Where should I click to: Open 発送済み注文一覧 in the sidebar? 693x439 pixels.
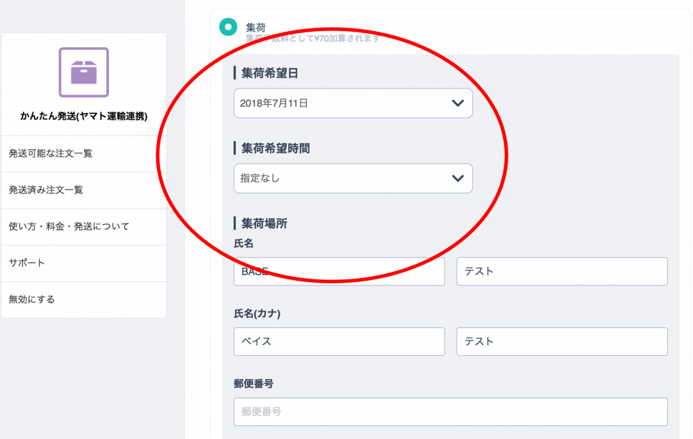pos(84,190)
